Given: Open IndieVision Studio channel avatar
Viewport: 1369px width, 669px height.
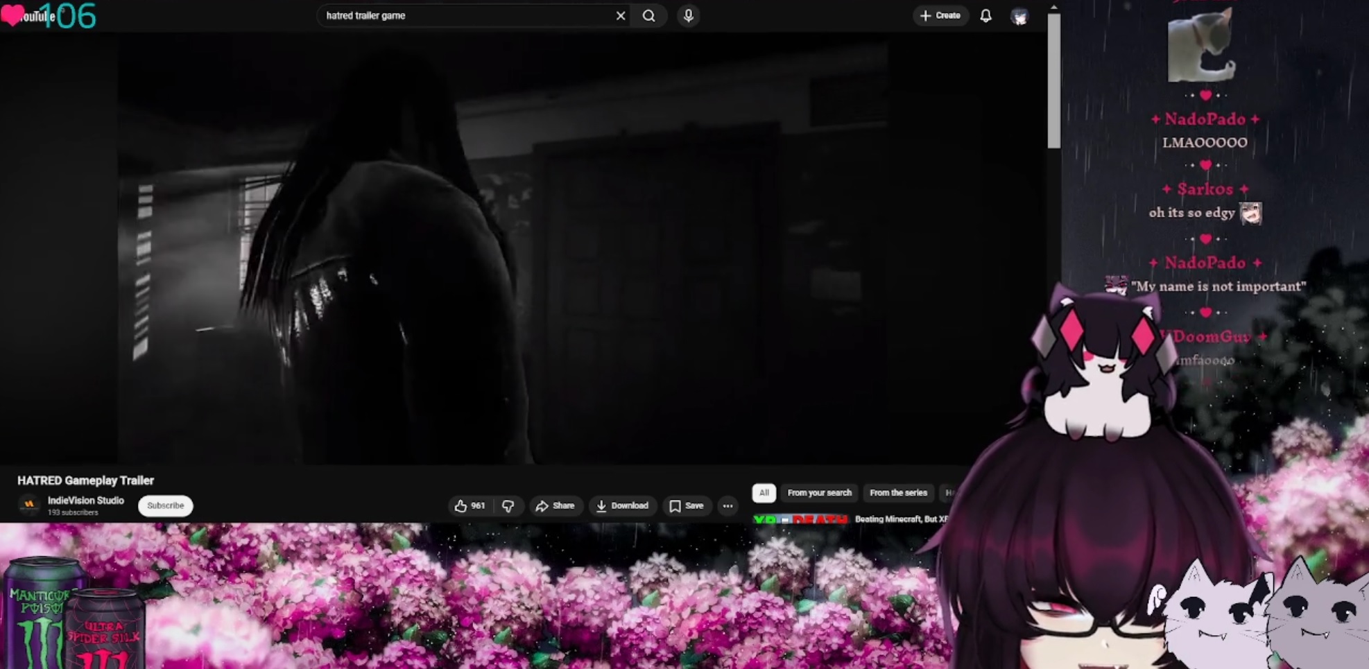Looking at the screenshot, I should coord(29,505).
